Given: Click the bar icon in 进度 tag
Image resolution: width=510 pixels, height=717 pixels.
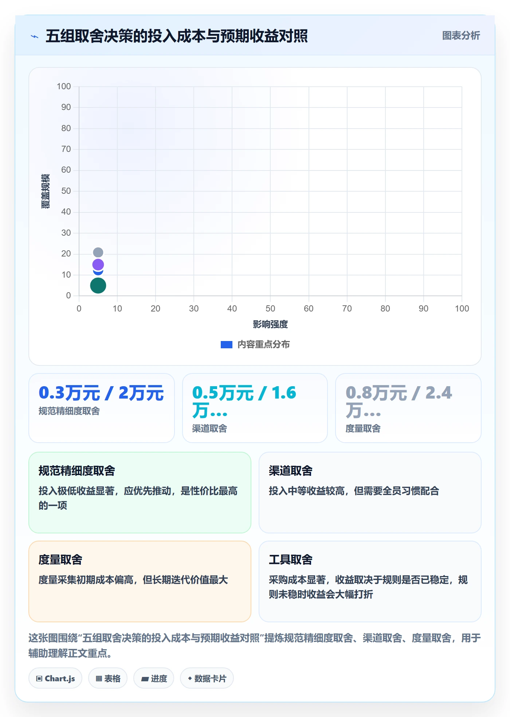Looking at the screenshot, I should click(x=145, y=679).
